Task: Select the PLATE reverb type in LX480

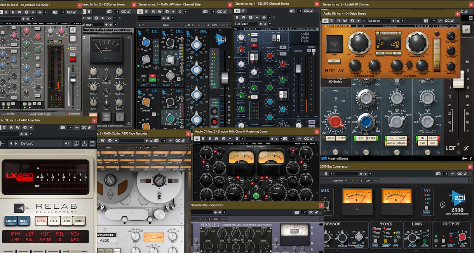Action: pos(41,221)
